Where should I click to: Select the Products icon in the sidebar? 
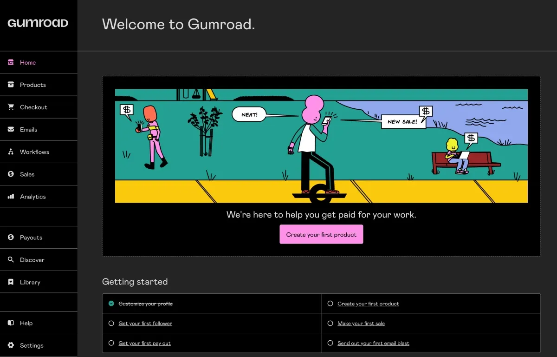click(x=11, y=85)
